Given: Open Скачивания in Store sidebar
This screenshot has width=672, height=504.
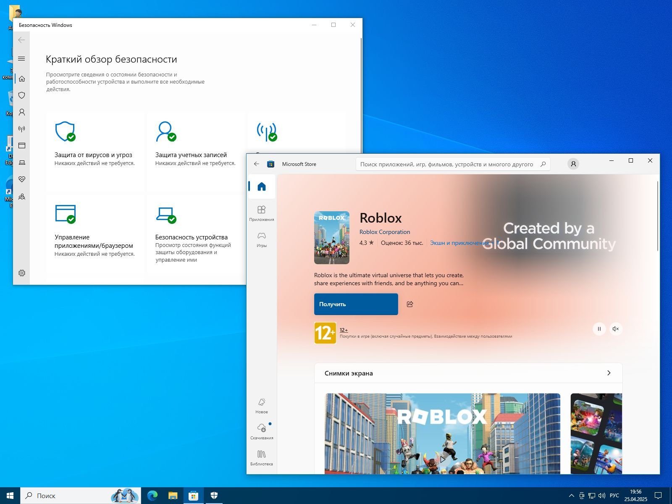Looking at the screenshot, I should click(262, 432).
